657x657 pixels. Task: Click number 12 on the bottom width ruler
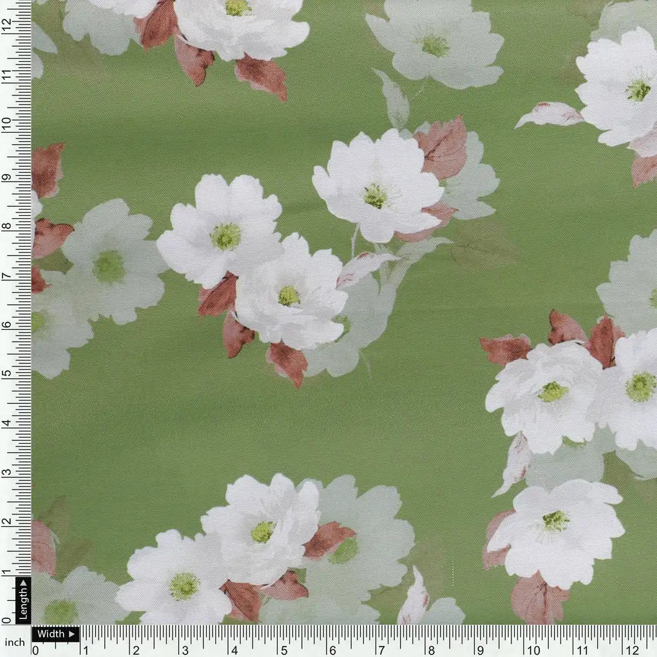(x=632, y=650)
